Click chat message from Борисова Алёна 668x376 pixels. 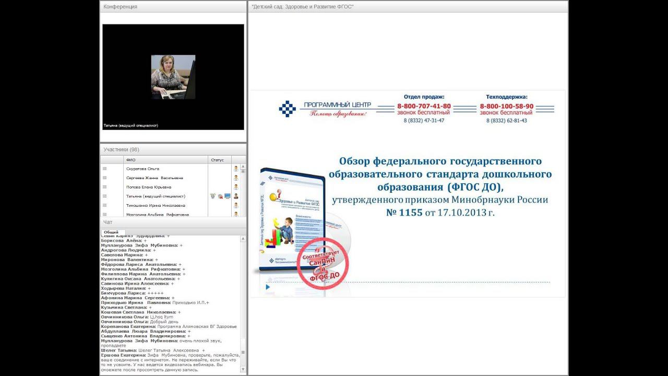[x=124, y=240]
